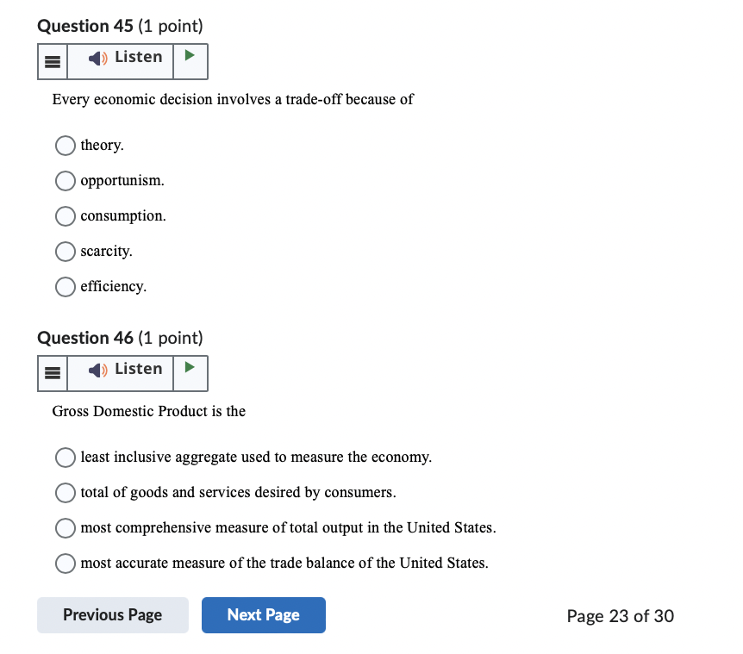Screen dimensions: 743x654
Task: Select the 'scarcity.' answer option
Action: point(65,252)
